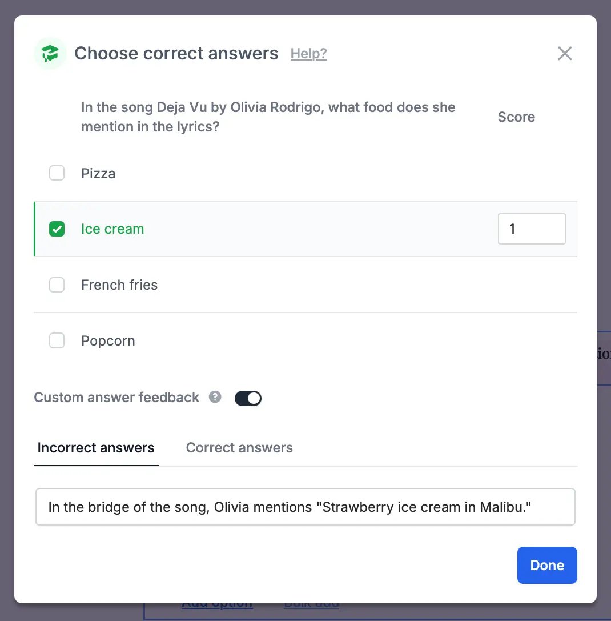The height and width of the screenshot is (621, 611).
Task: Select the Incorrect answers tab
Action: click(96, 448)
